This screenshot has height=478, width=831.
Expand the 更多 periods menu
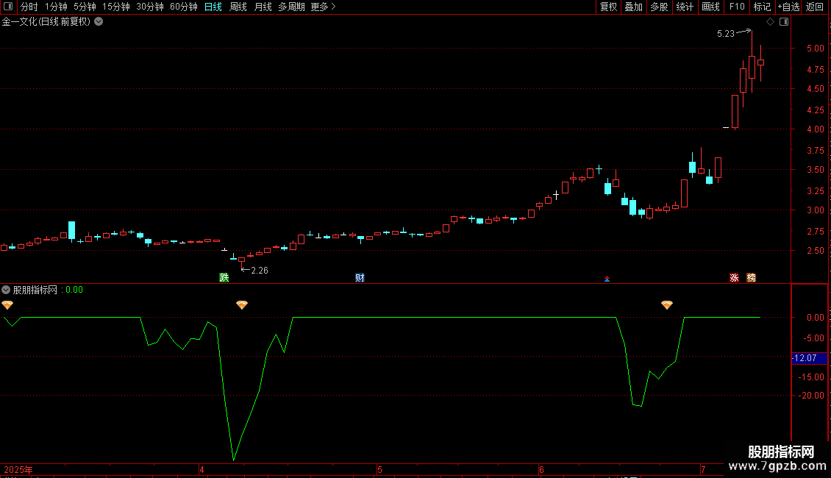tap(323, 7)
